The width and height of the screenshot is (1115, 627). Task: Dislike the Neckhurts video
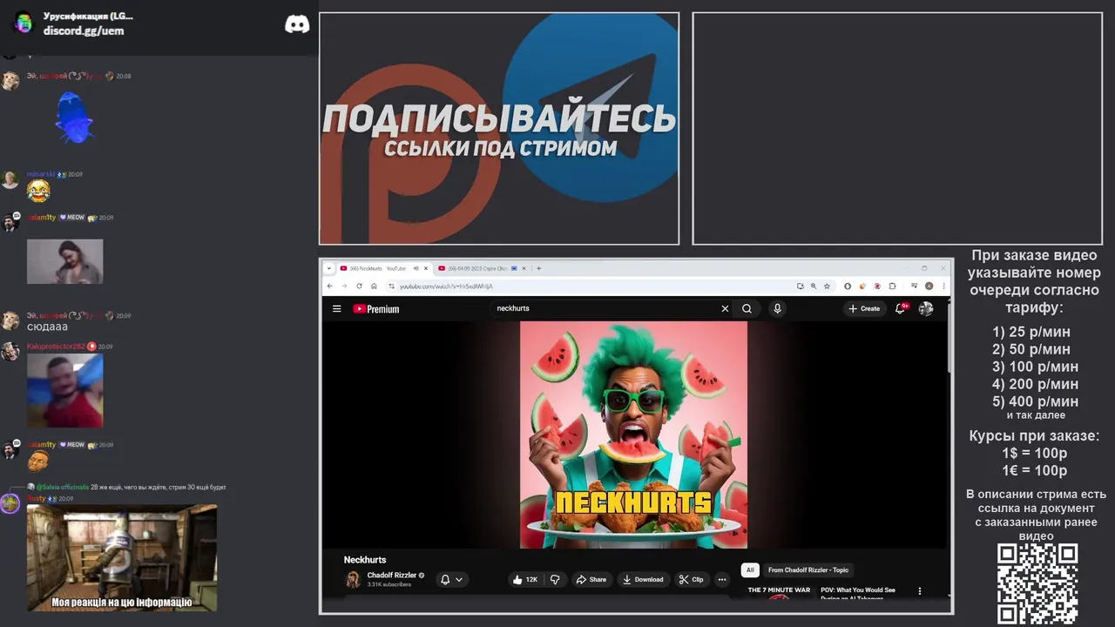555,579
